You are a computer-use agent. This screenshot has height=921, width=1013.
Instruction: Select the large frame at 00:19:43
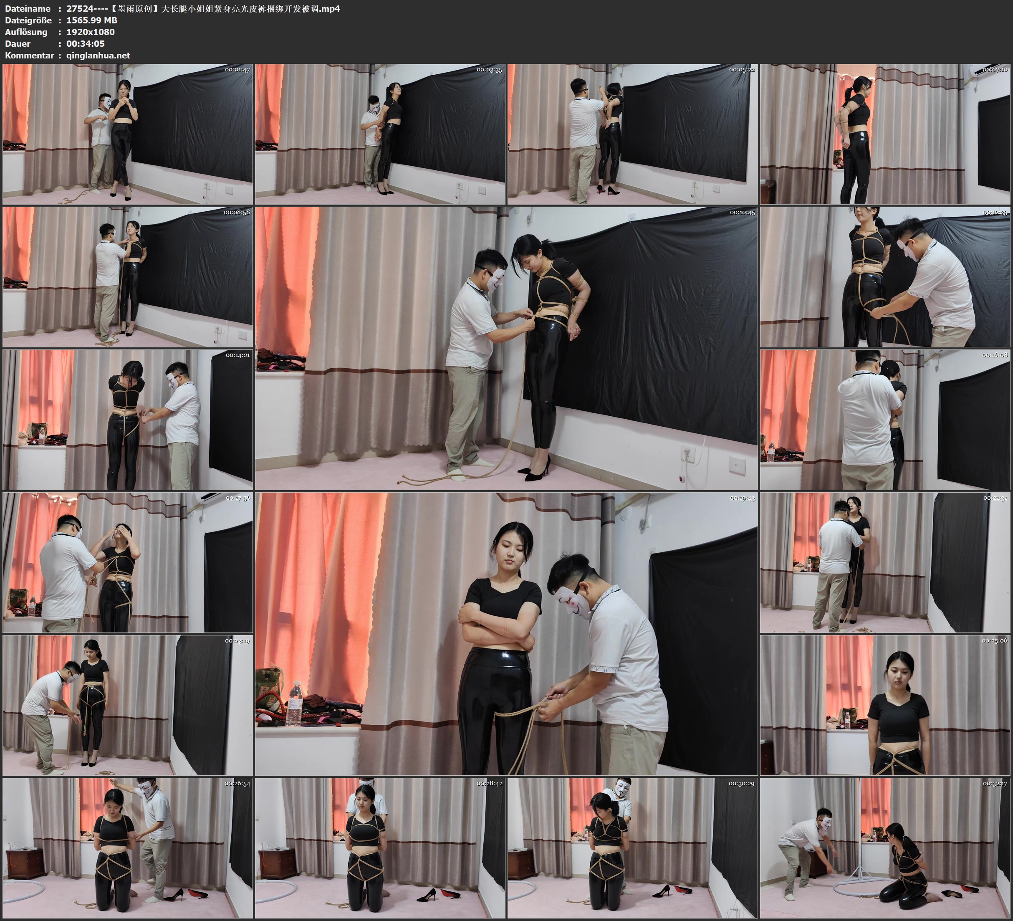pyautogui.click(x=506, y=634)
